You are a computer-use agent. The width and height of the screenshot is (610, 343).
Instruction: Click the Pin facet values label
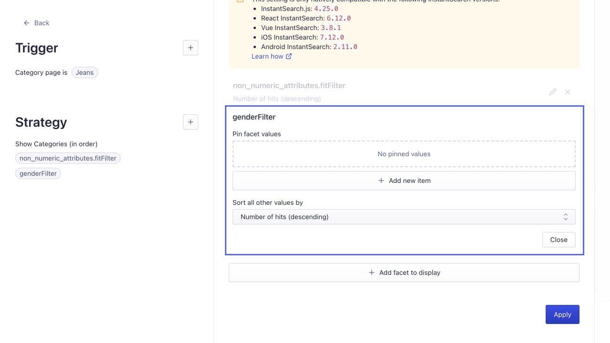257,134
